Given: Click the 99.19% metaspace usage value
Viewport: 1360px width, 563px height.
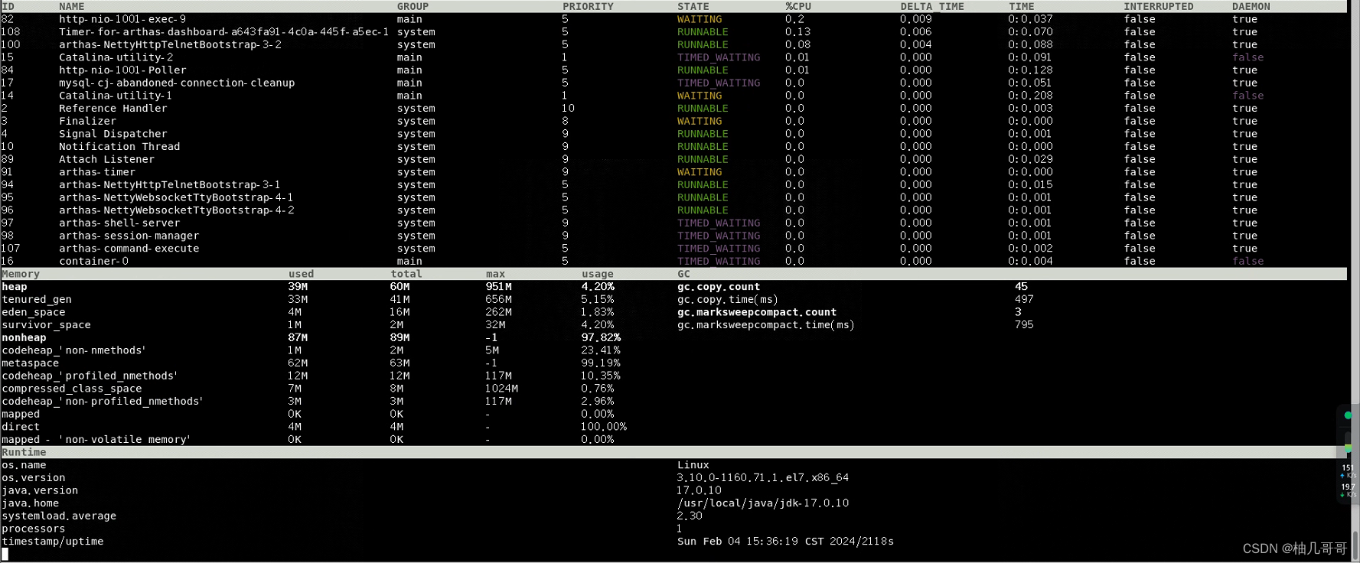Looking at the screenshot, I should [601, 363].
